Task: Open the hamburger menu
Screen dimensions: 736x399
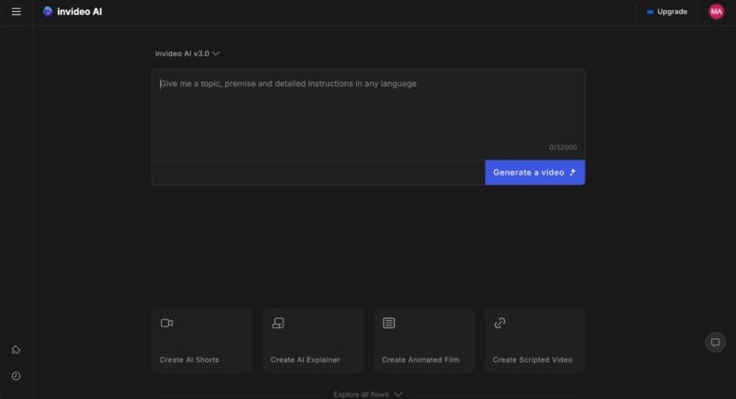Action: pyautogui.click(x=16, y=11)
